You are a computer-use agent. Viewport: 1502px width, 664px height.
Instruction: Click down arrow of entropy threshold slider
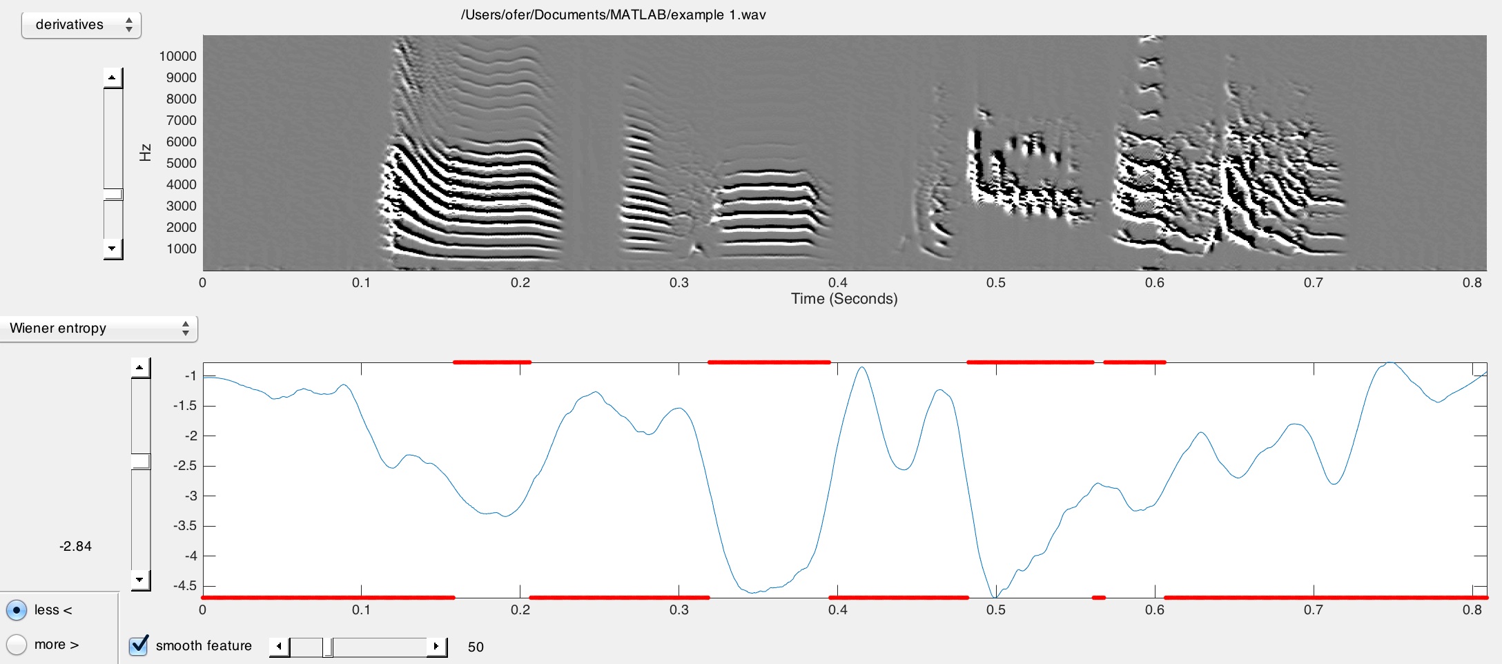click(140, 580)
